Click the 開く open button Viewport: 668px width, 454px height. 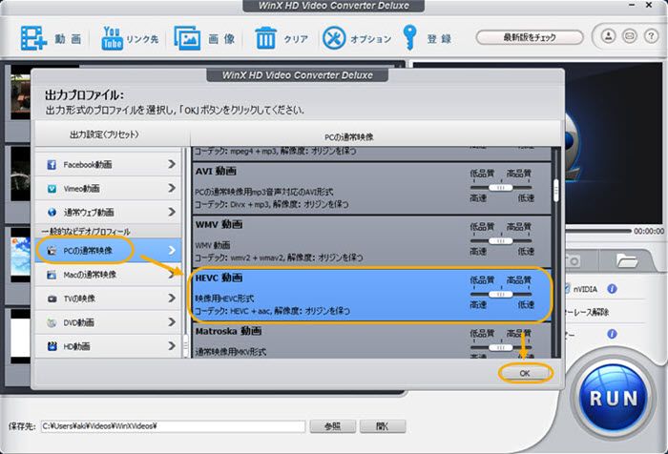382,426
